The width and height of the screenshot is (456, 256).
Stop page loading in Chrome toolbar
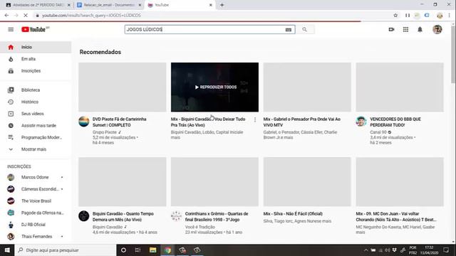tap(26, 16)
